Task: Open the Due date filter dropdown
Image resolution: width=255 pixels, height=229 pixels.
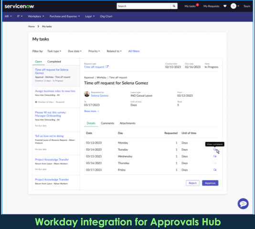Action: pyautogui.click(x=74, y=51)
